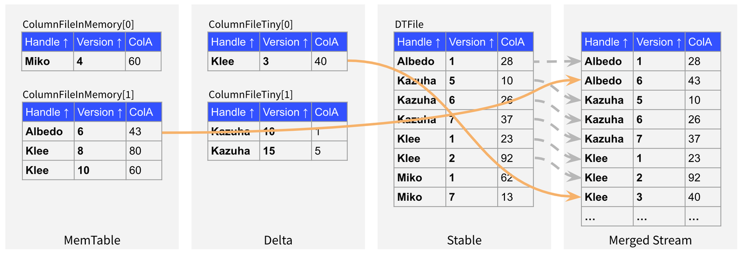Screen dimensions: 743x254
Task: Click the DTFile table title
Action: click(409, 24)
